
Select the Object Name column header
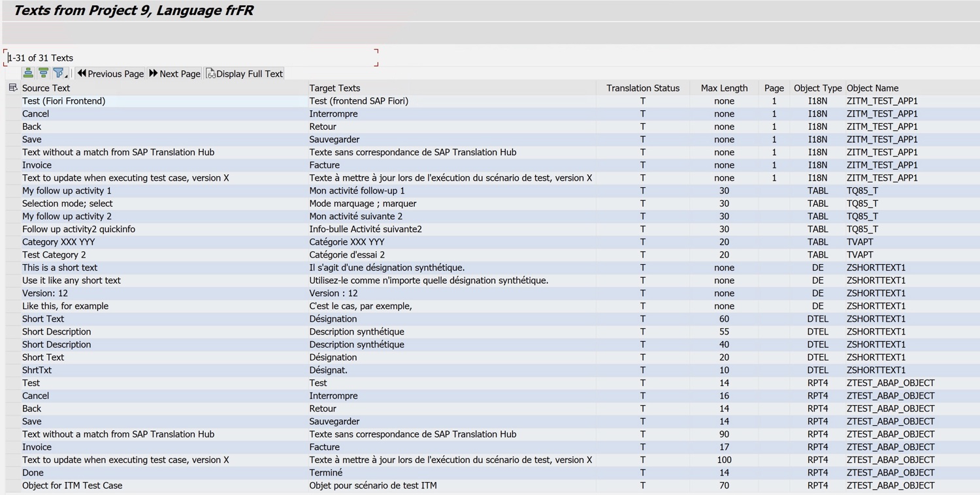coord(872,88)
